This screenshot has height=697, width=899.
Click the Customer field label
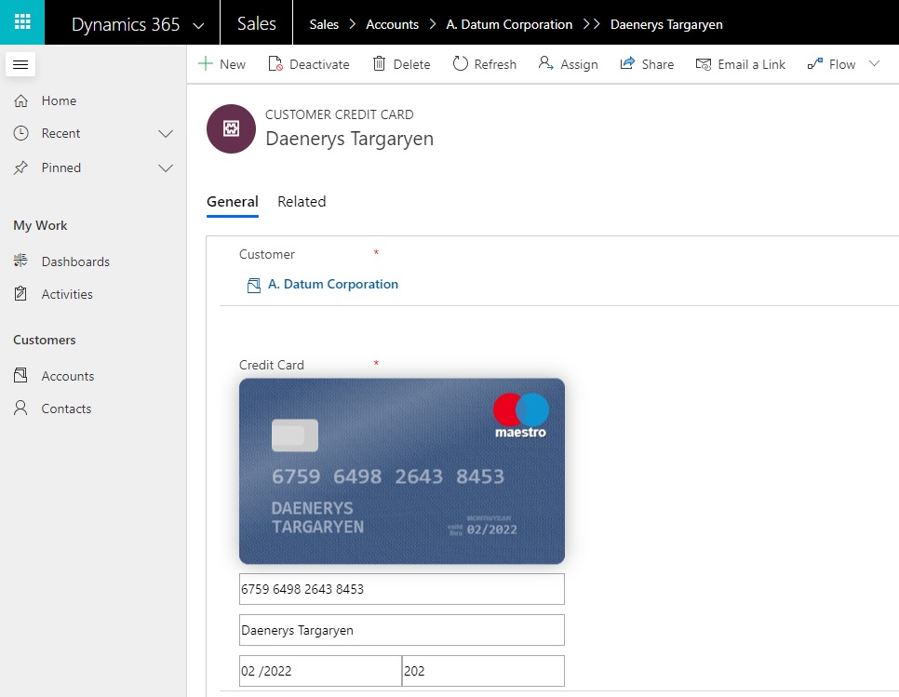point(266,254)
